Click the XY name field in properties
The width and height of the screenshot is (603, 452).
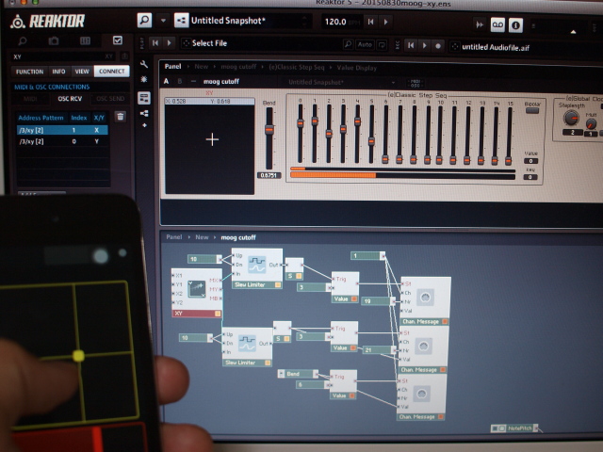click(63, 56)
